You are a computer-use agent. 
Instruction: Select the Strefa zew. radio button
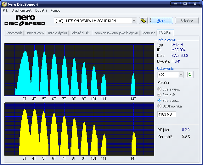[159, 101]
